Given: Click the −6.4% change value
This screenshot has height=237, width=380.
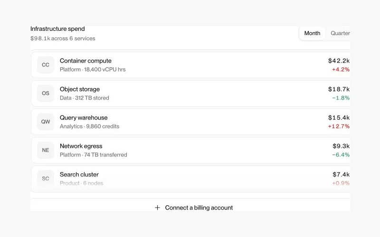Looking at the screenshot, I should pos(341,155).
